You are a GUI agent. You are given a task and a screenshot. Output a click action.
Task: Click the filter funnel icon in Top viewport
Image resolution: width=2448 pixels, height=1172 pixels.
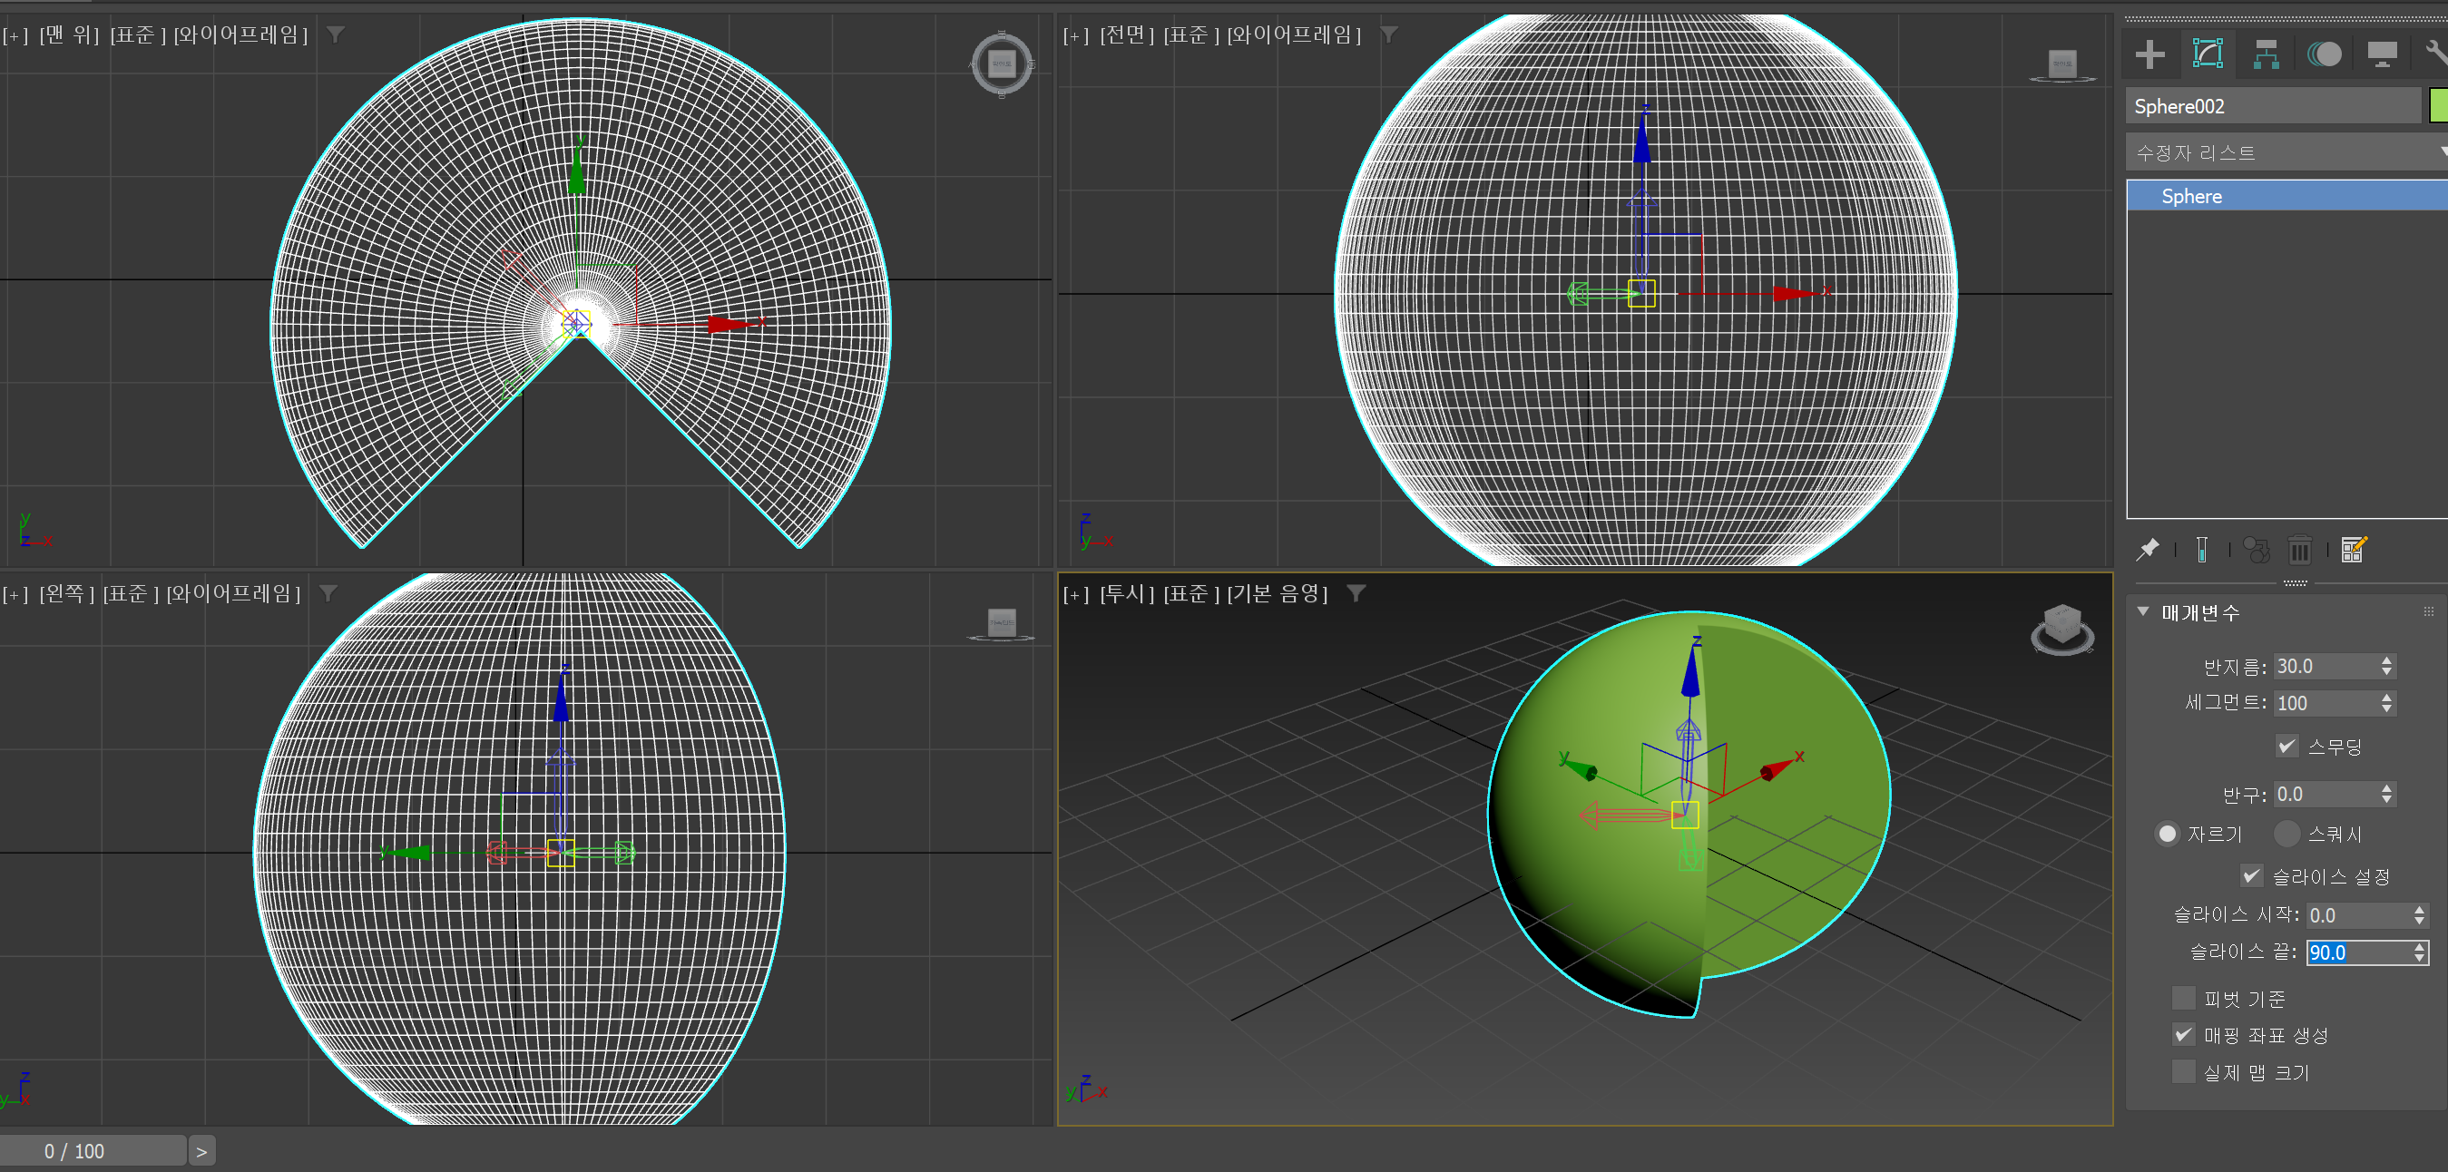(336, 35)
